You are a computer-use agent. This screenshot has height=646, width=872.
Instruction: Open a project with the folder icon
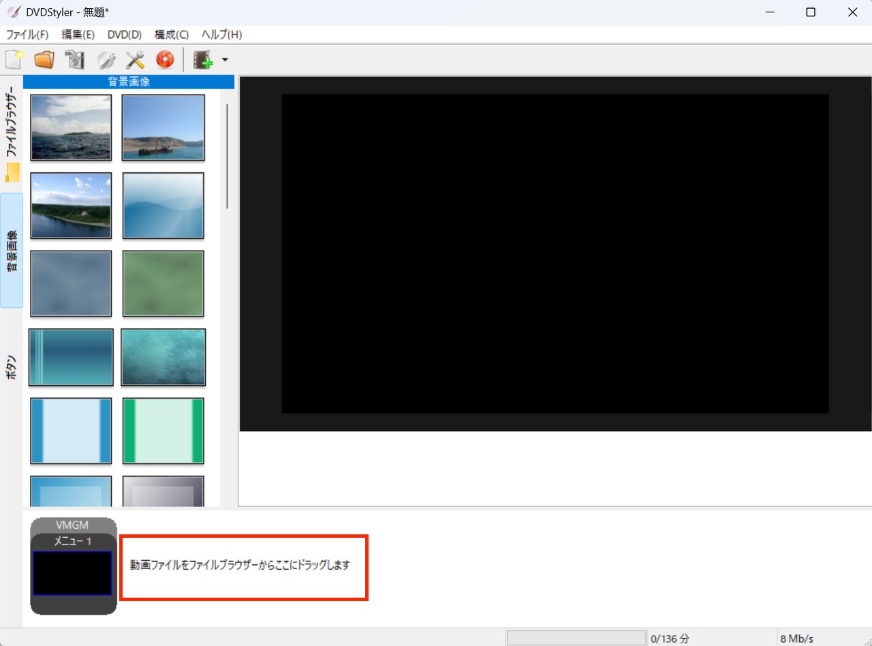click(x=44, y=60)
